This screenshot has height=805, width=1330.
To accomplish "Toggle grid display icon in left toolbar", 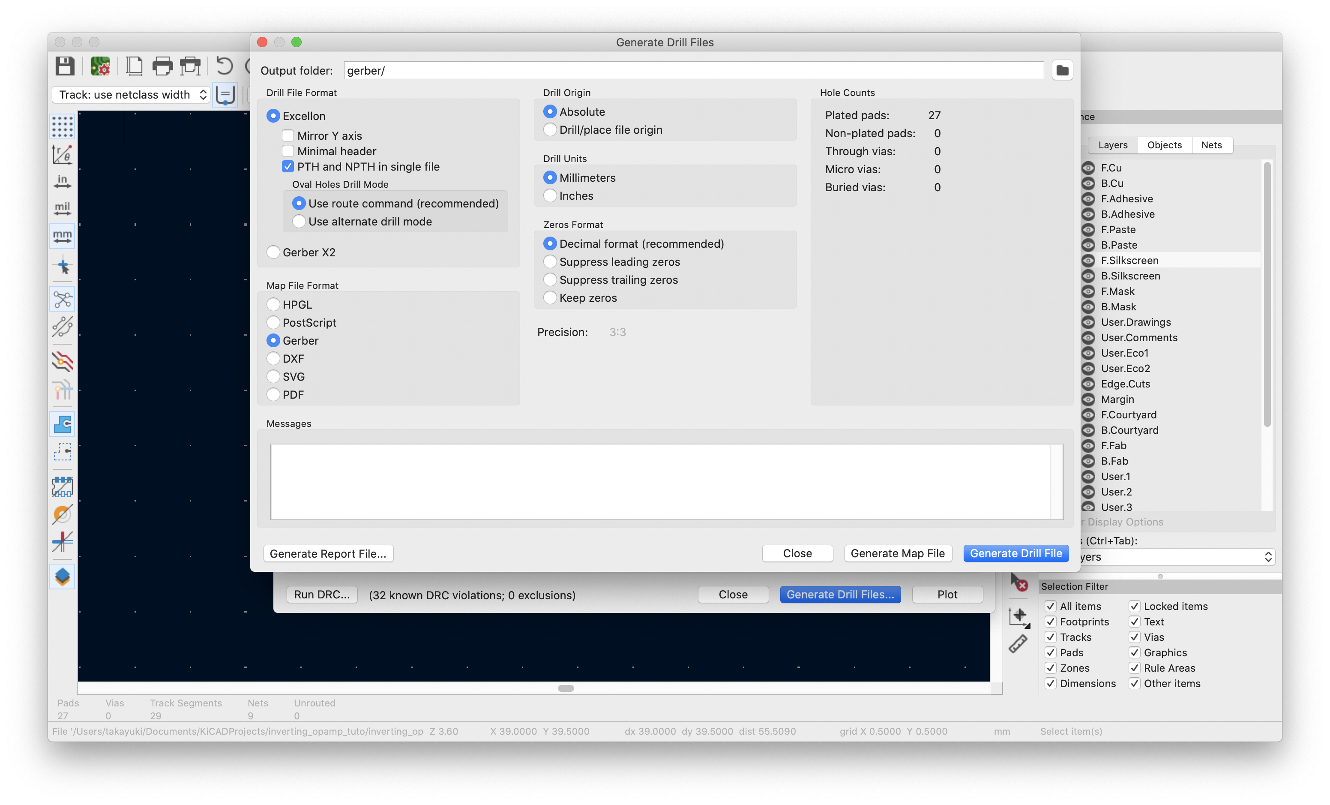I will click(63, 127).
